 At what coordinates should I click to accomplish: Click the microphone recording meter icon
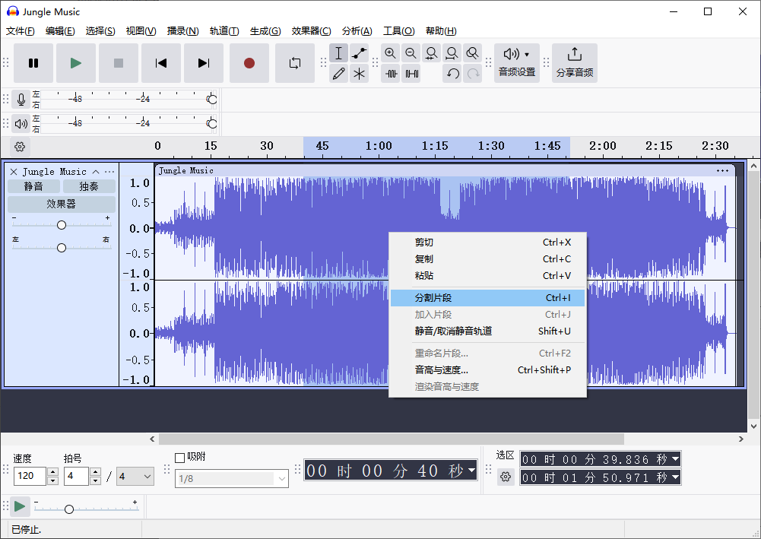[21, 100]
